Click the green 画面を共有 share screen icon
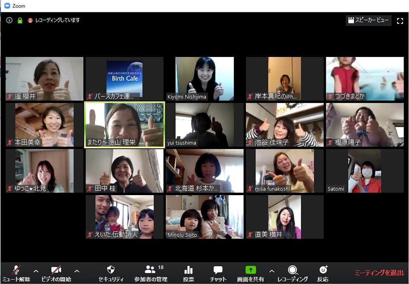 pos(251,270)
